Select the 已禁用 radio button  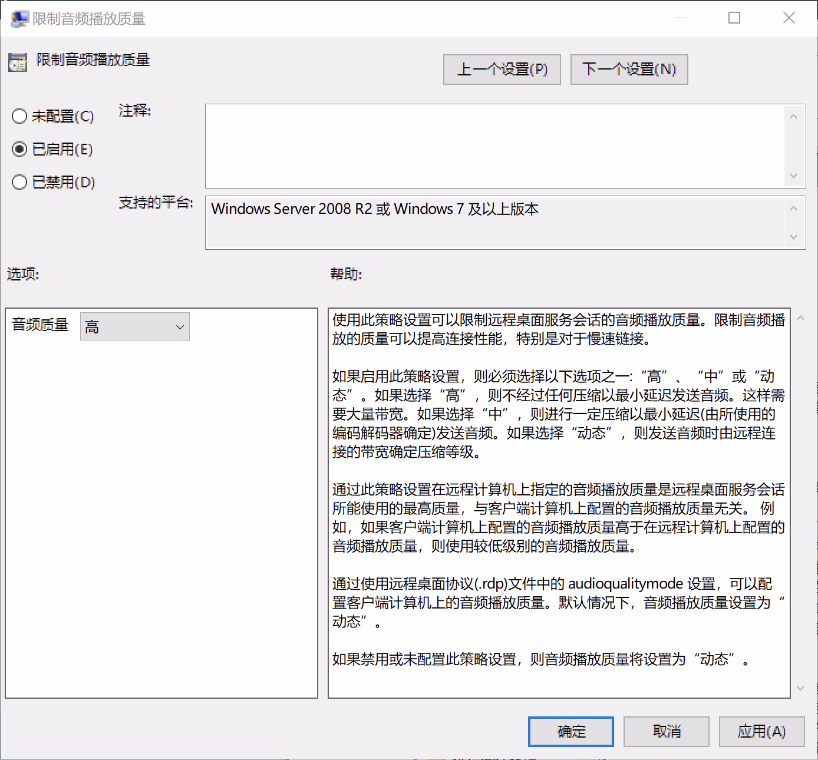coord(19,182)
